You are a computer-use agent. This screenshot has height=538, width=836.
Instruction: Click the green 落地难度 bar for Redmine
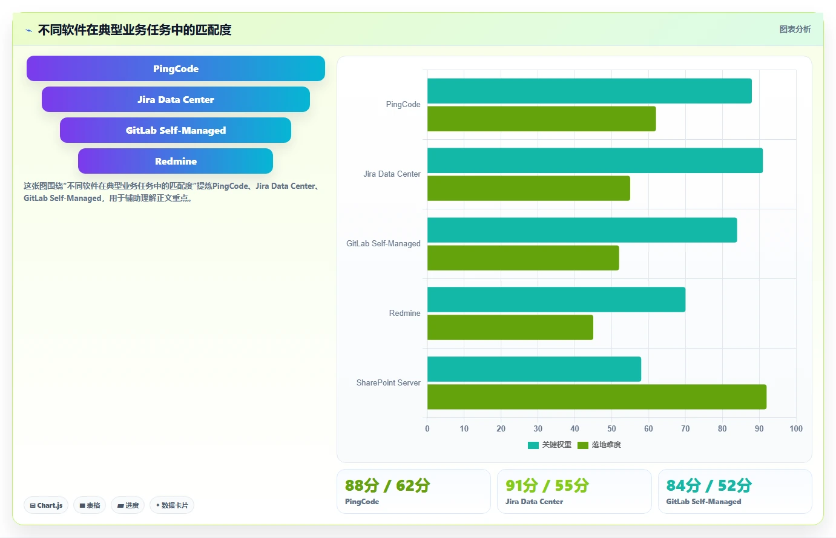[510, 327]
